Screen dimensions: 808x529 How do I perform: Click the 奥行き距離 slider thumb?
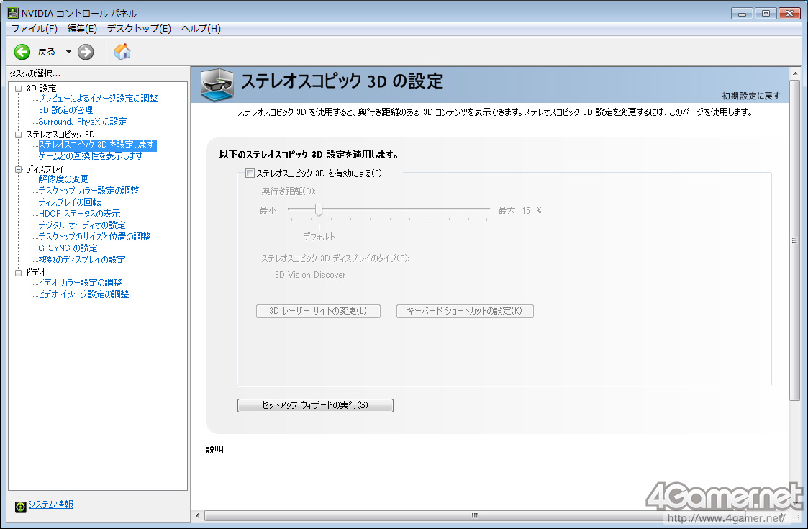tap(319, 209)
